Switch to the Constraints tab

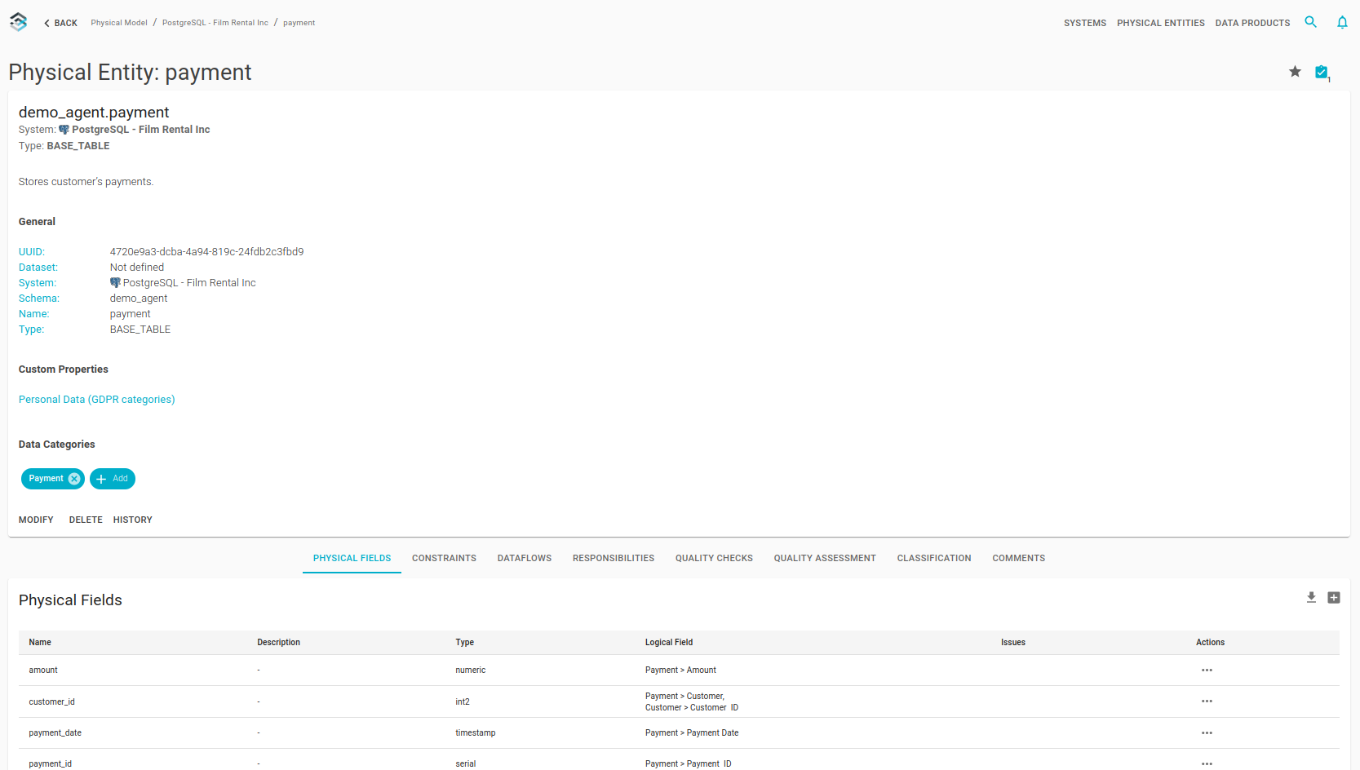click(444, 559)
